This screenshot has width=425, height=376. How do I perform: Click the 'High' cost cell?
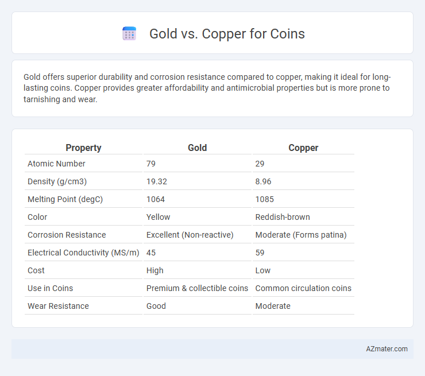coord(154,270)
